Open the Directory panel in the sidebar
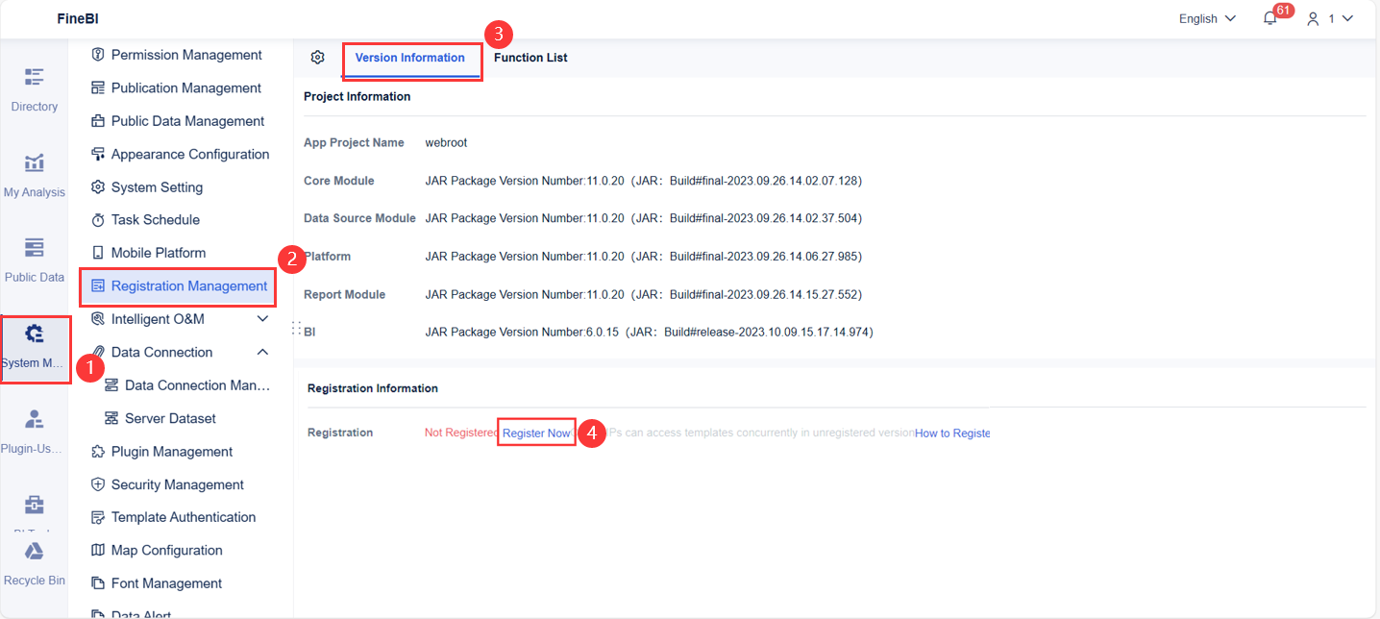Viewport: 1380px width, 619px height. pyautogui.click(x=34, y=89)
